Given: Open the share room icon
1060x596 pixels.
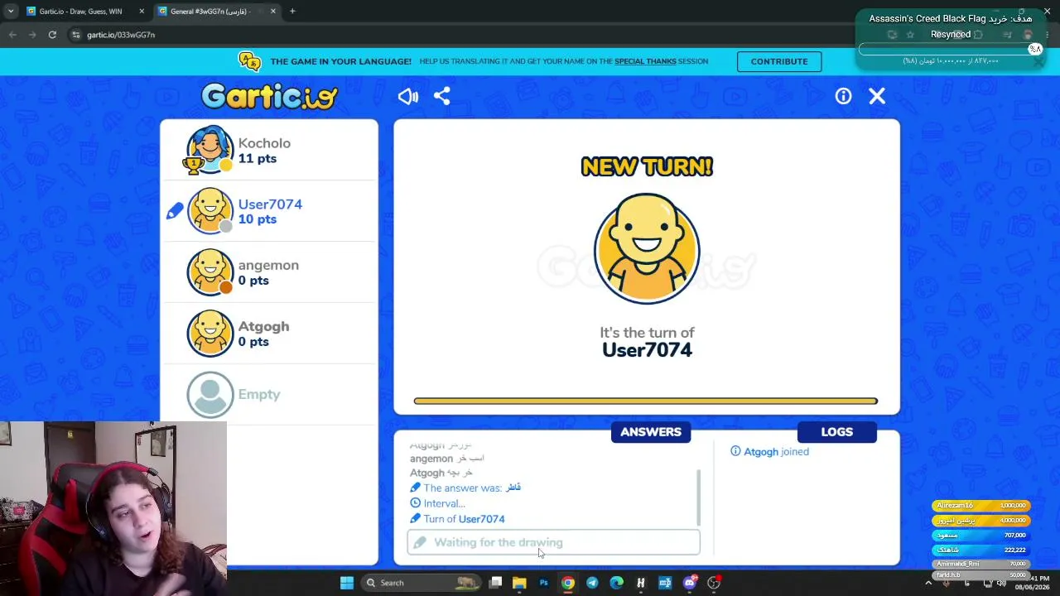Looking at the screenshot, I should 442,97.
